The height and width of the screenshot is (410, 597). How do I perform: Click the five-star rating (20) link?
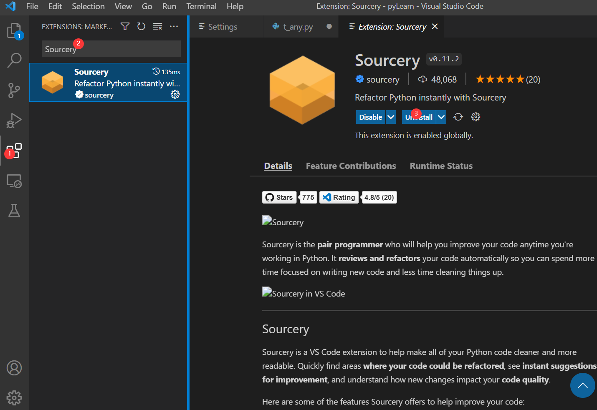(x=508, y=79)
